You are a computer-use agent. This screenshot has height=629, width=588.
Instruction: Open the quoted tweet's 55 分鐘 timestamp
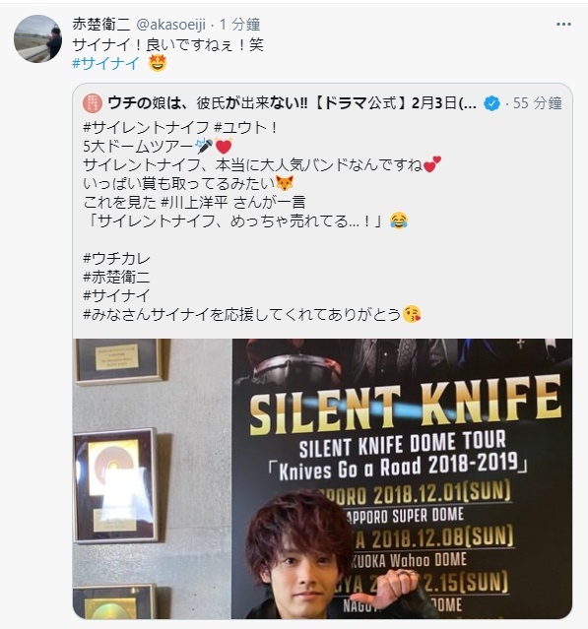(537, 103)
